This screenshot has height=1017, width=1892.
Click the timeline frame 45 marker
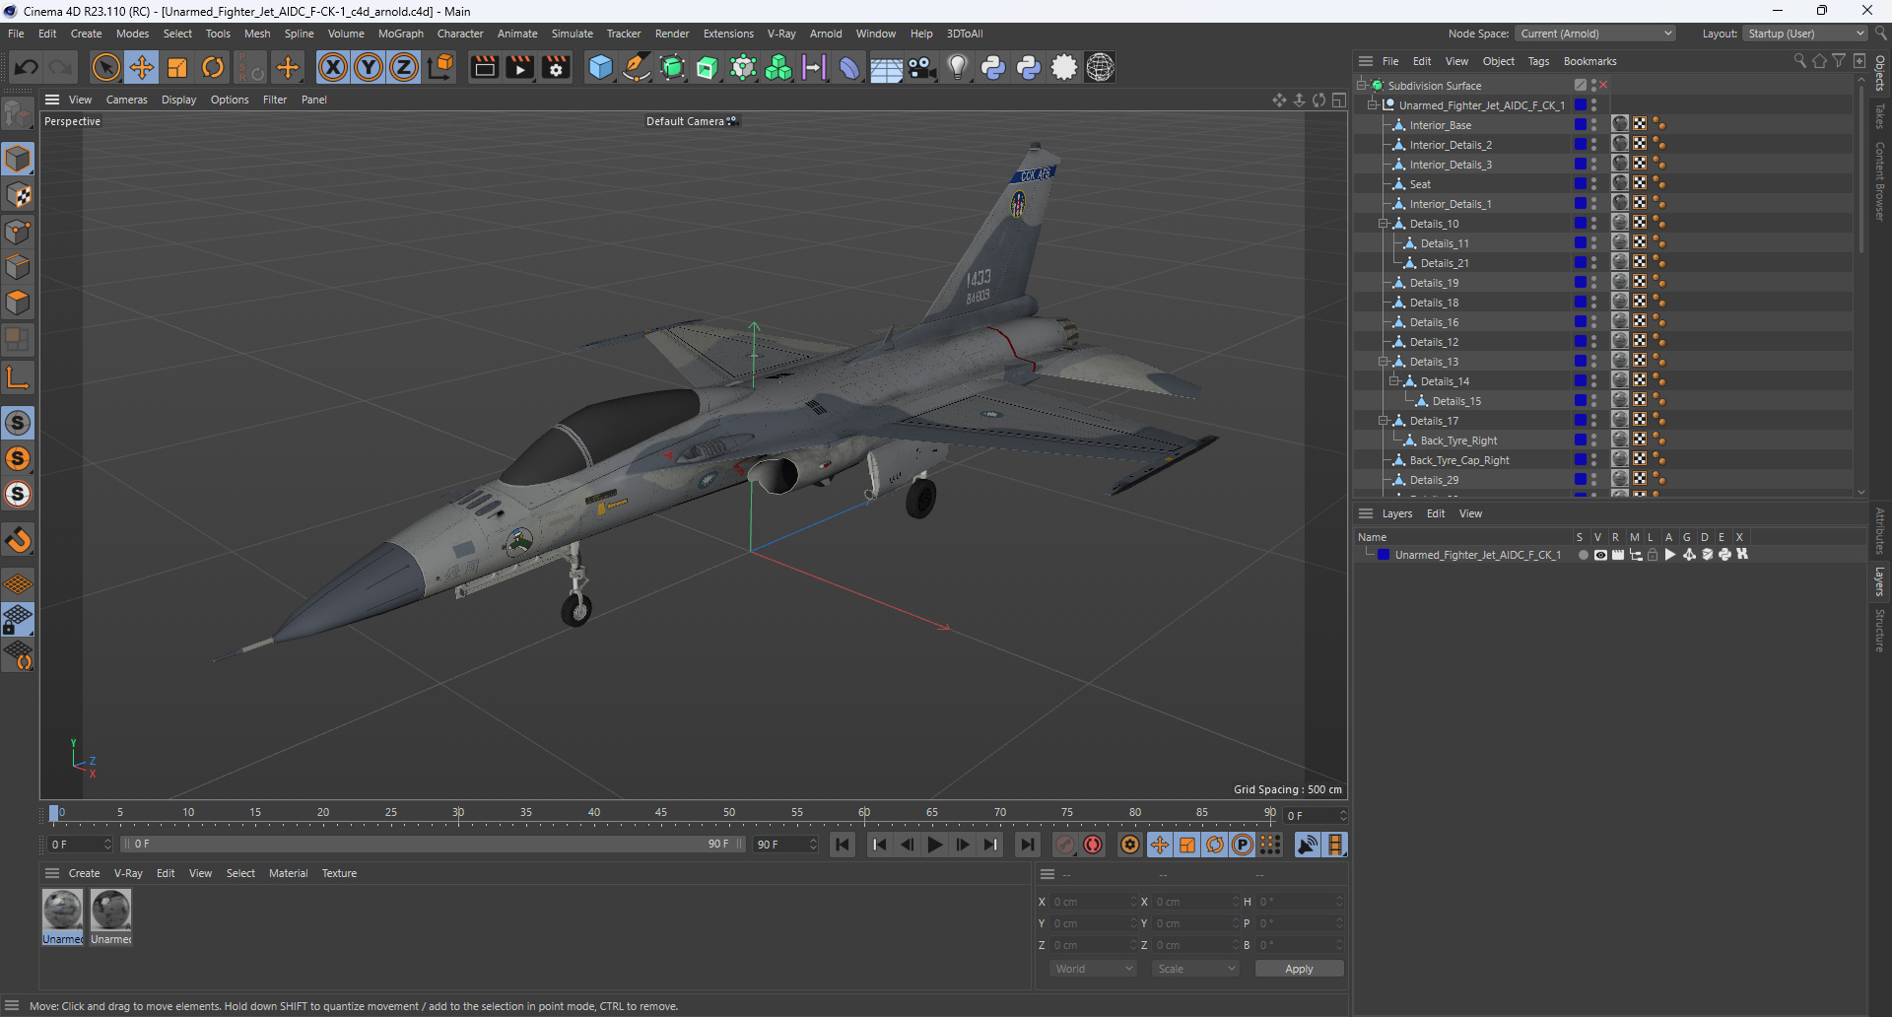click(661, 814)
